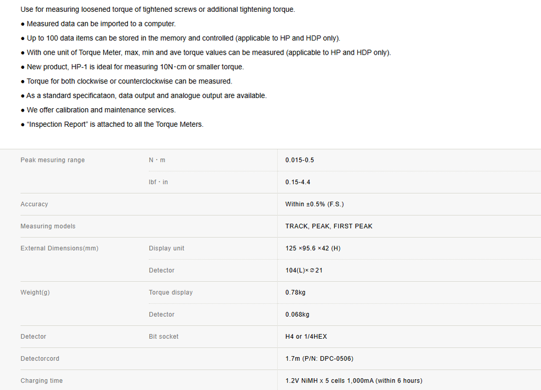Select the DPC-0506 detector cord value

point(319,359)
